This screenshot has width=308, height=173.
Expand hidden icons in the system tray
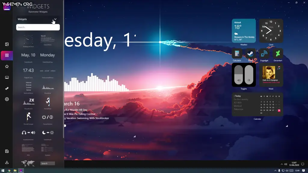click(x=282, y=164)
